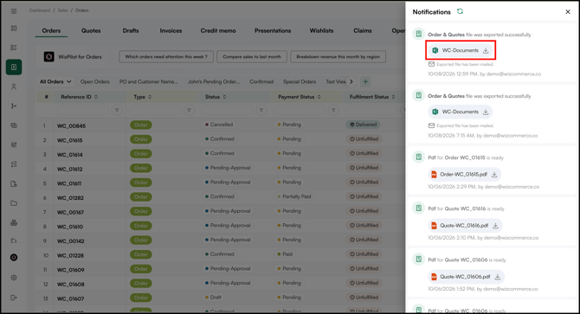This screenshot has height=314, width=580.
Task: Select the Confirmed view
Action: point(261,81)
